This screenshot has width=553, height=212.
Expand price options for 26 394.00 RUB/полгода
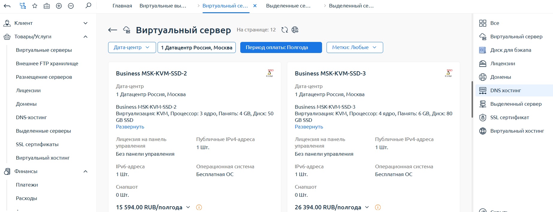click(367, 207)
